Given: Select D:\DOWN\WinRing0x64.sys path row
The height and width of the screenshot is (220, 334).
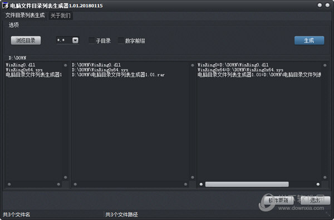Looking at the screenshot, I should coord(100,70).
